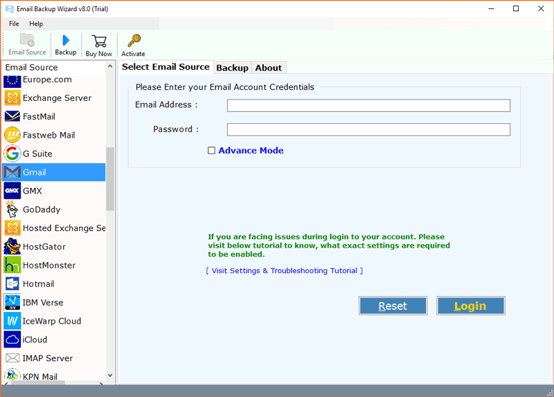Screen dimensions: 554x397
Task: Select the Exchange Server text entry
Action: point(57,98)
